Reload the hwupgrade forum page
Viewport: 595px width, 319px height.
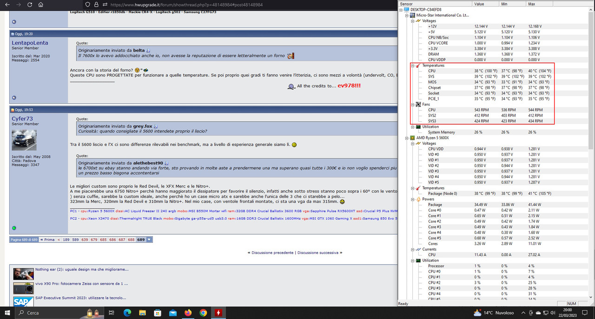click(x=29, y=5)
